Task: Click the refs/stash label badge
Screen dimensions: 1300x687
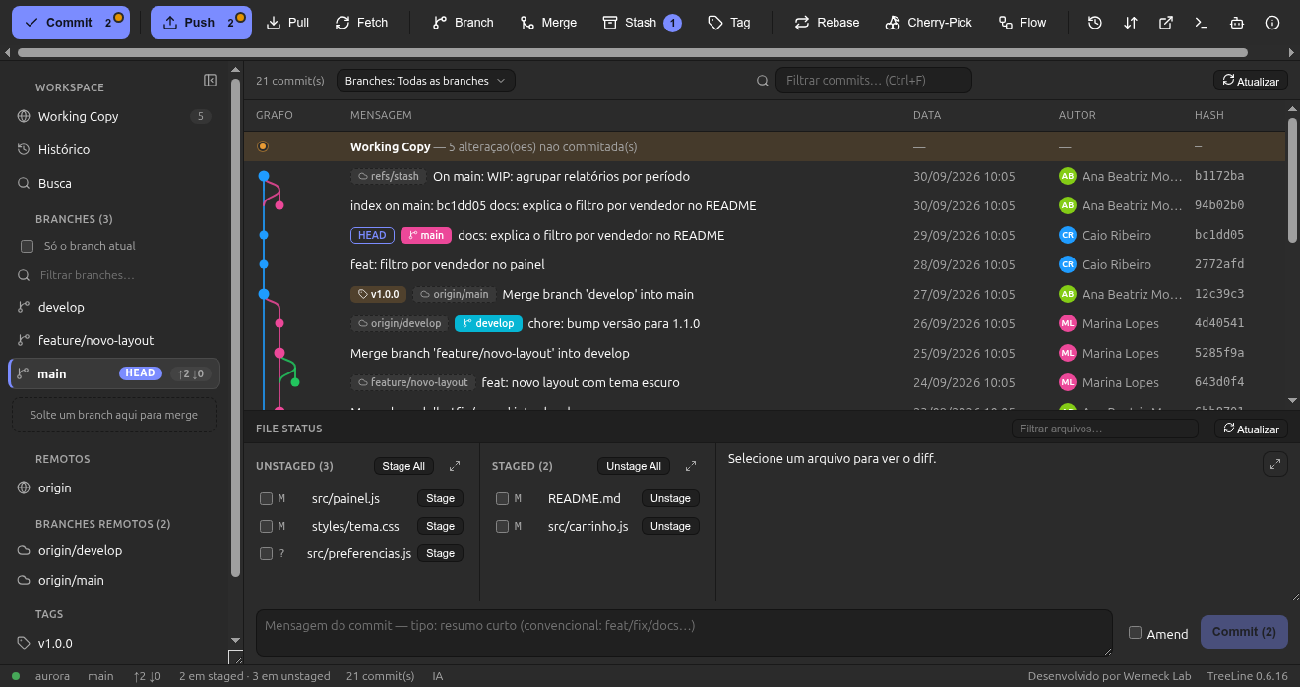Action: point(388,177)
